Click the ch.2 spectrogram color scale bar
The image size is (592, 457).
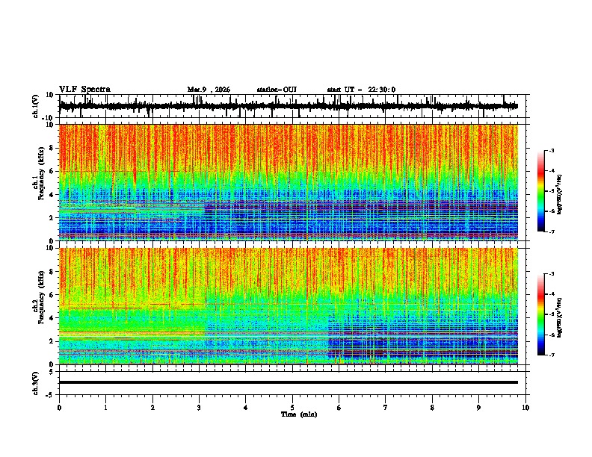tap(540, 314)
